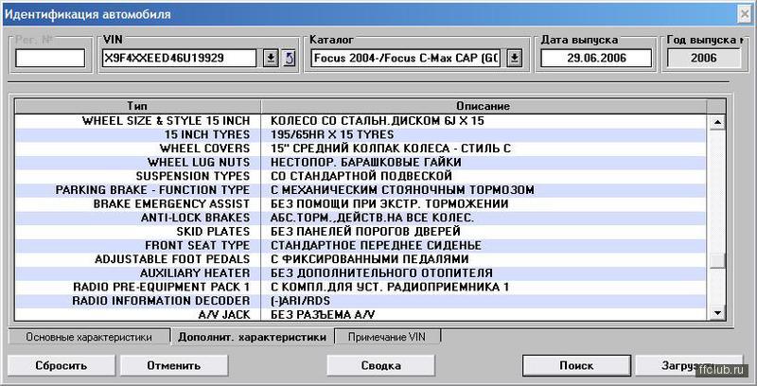Image resolution: width=757 pixels, height=386 pixels.
Task: Click description 195/65HR X 15 TYRES
Action: (x=332, y=134)
